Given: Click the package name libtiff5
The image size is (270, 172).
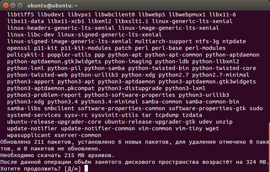Looking at the screenshot, I should [21, 15].
